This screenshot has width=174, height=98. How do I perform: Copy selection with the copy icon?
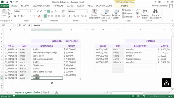click(x=9, y=13)
